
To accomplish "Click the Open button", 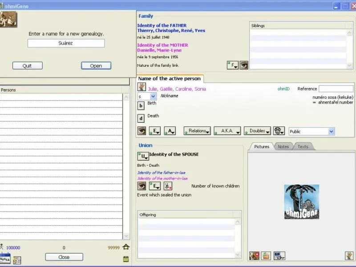I will (96, 65).
